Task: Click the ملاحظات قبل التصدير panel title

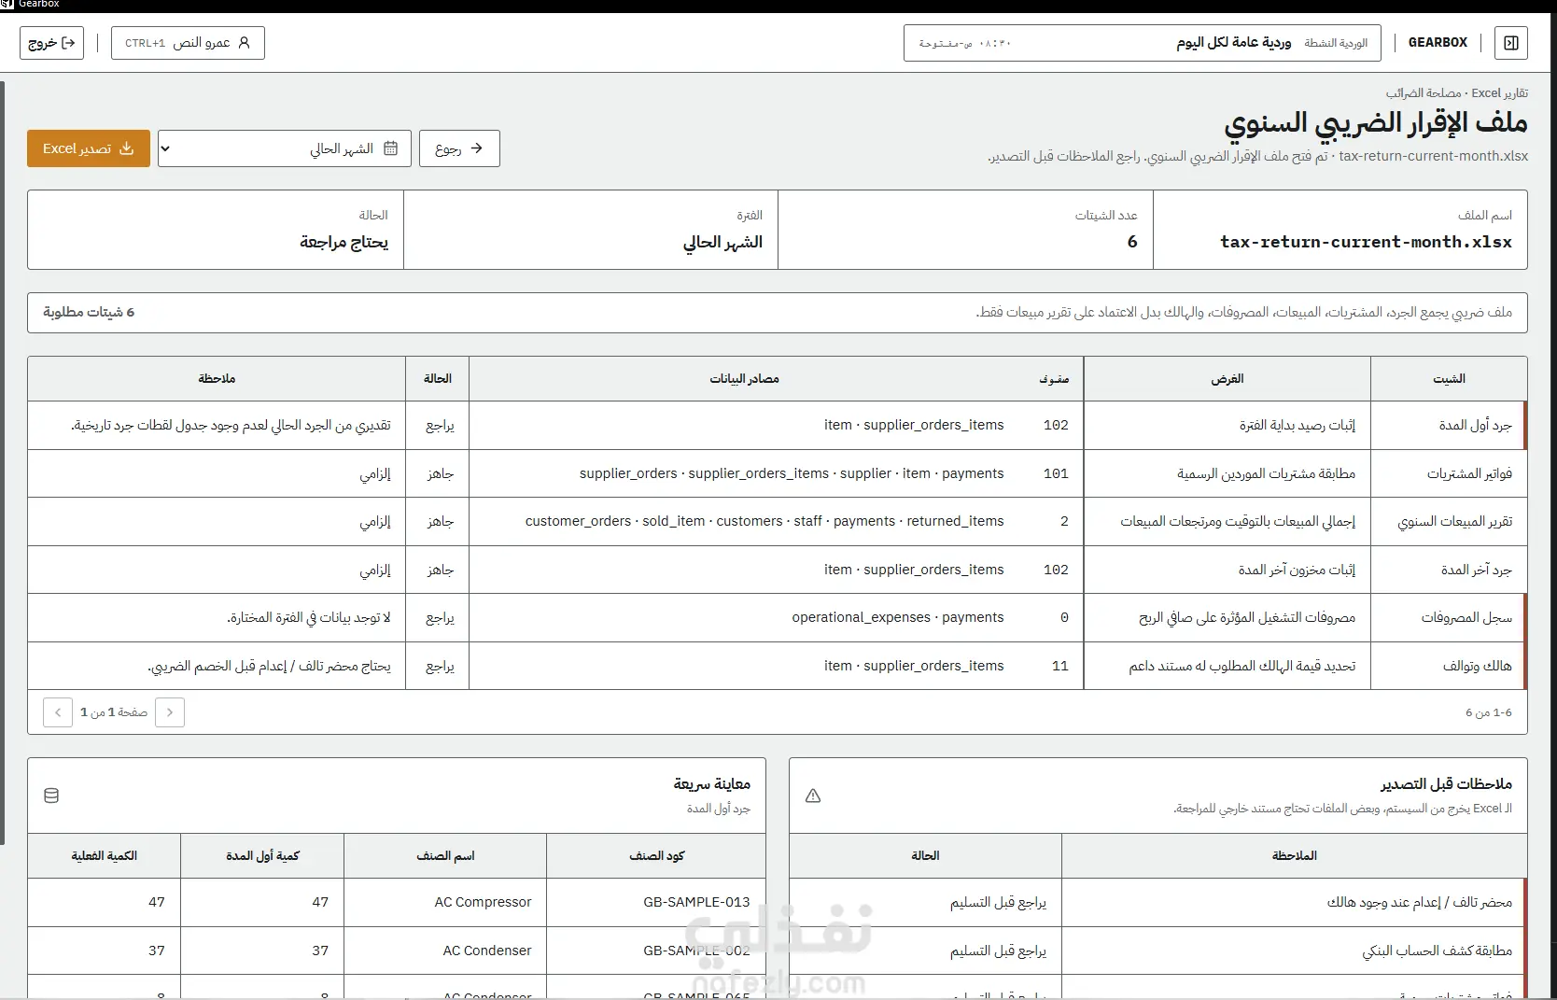Action: [1447, 784]
